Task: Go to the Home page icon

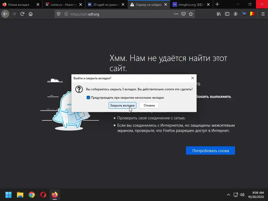Action: point(31,14)
